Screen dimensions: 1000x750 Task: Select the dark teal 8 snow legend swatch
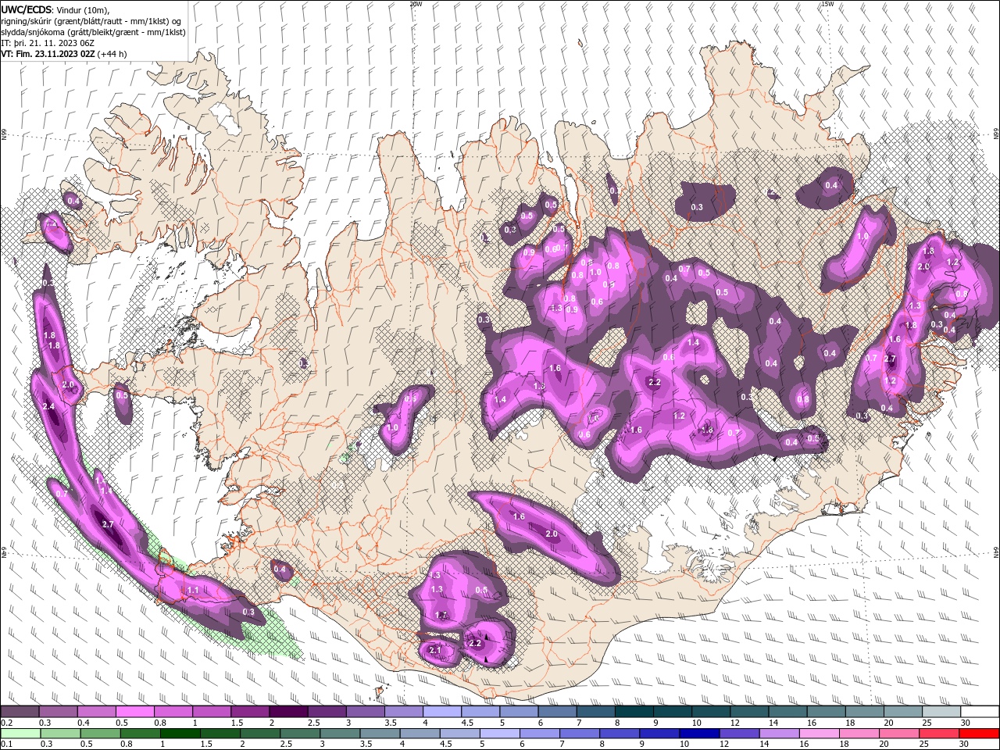point(634,712)
